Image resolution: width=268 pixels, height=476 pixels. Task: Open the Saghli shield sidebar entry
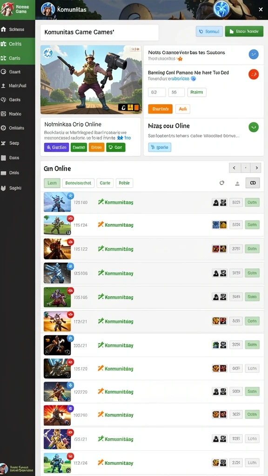click(18, 188)
